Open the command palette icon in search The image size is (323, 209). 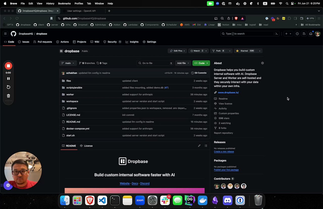coord(277,34)
